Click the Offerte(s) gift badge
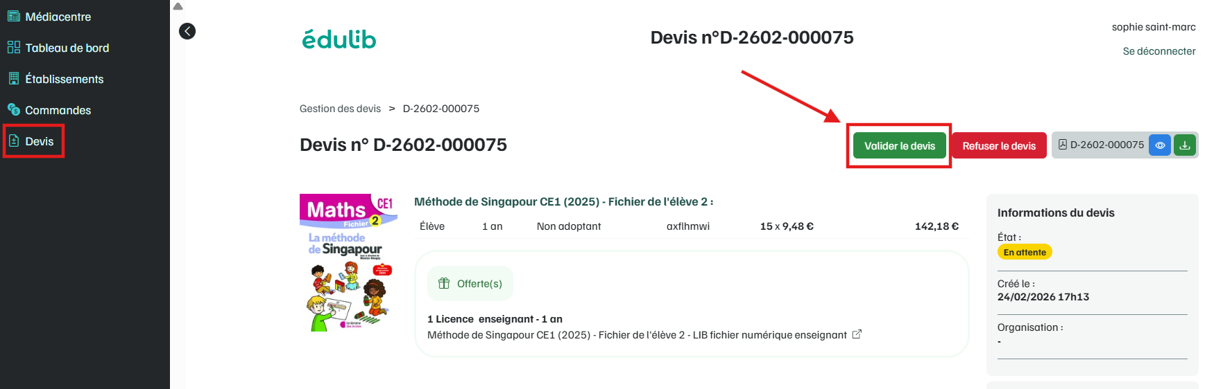This screenshot has width=1214, height=389. coord(470,284)
